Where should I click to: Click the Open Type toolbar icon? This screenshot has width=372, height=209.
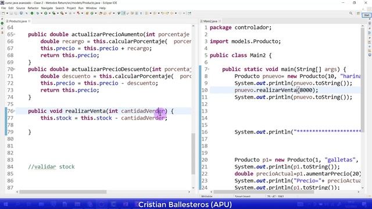(x=101, y=13)
